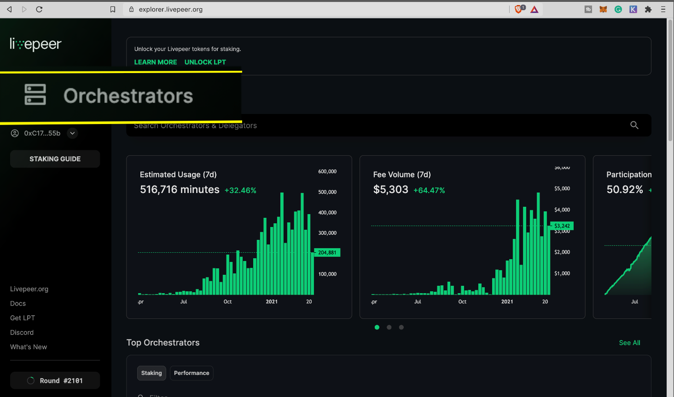Image resolution: width=674 pixels, height=397 pixels.
Task: Click the Estimated Usage (7d) chart card
Action: (239, 237)
